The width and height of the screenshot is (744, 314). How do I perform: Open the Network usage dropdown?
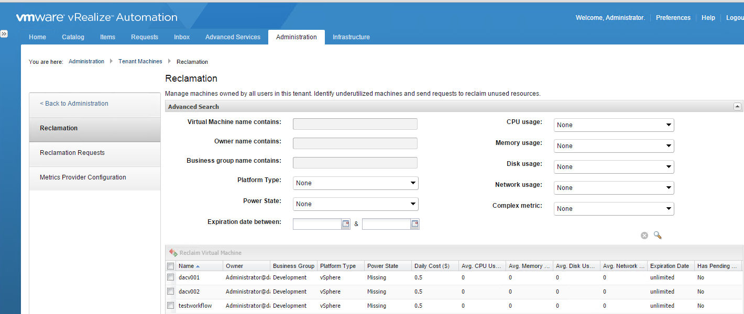614,188
